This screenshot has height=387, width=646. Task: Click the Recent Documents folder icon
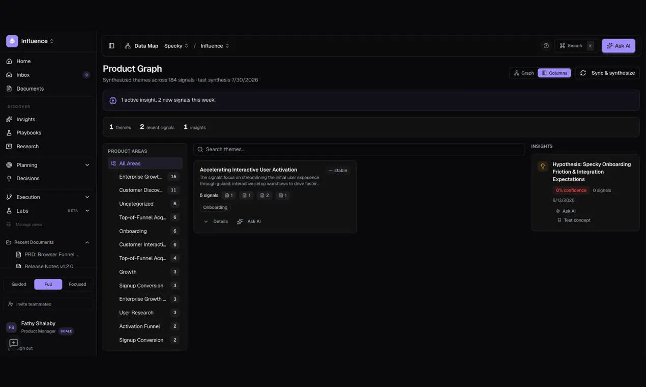pyautogui.click(x=9, y=242)
